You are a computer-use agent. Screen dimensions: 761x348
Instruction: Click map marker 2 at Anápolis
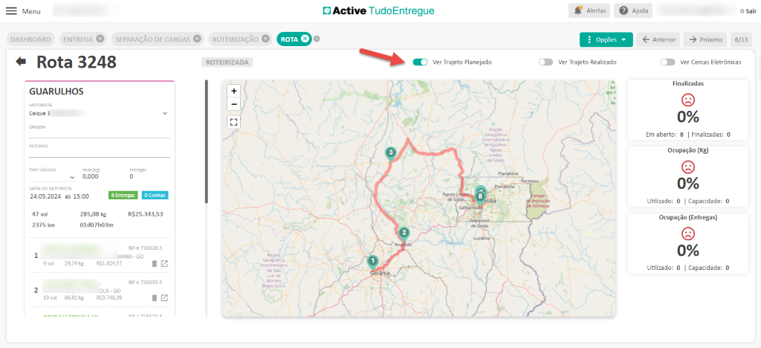click(x=404, y=234)
